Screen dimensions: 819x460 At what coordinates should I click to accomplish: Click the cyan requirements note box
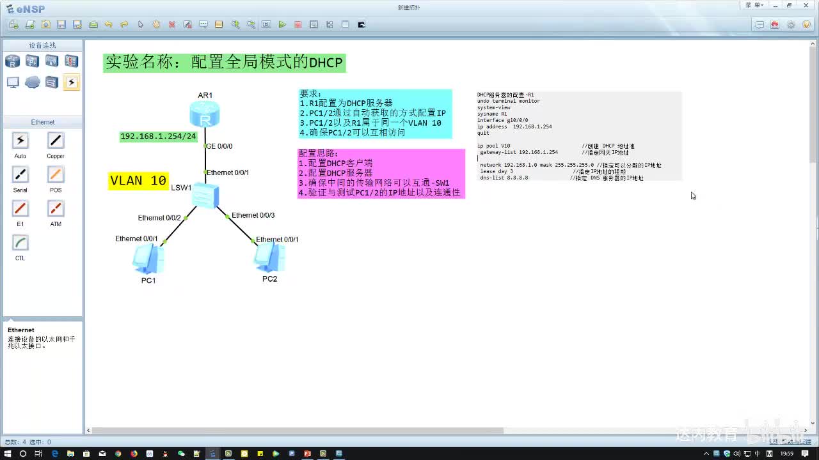click(x=374, y=114)
